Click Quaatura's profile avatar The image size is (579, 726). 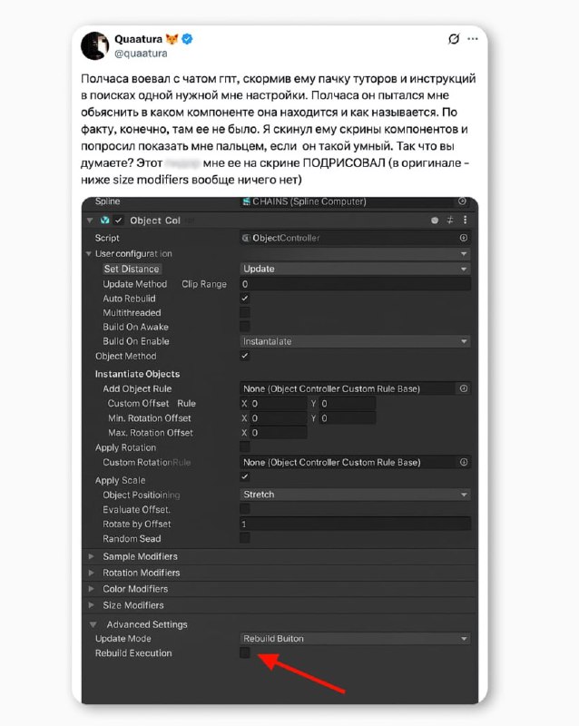(96, 45)
